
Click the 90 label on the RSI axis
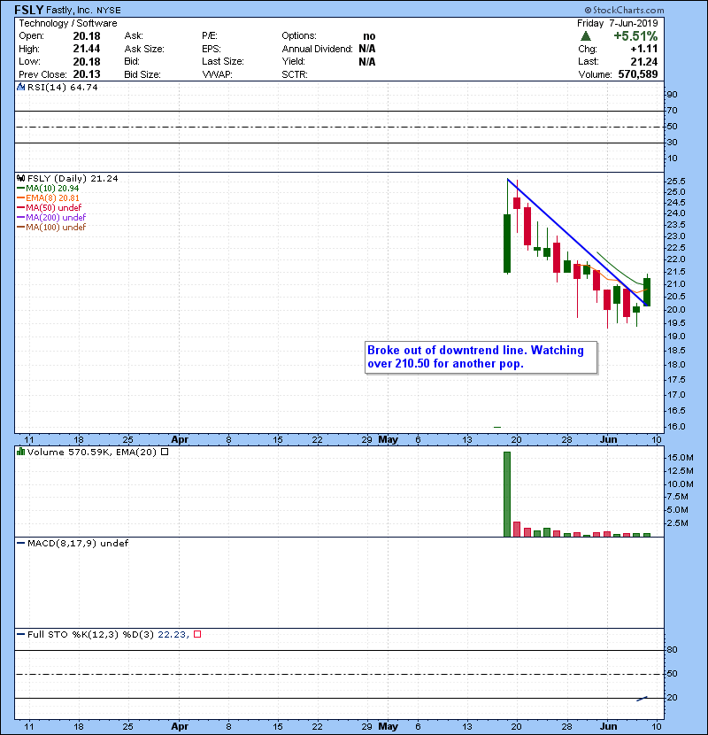(672, 95)
